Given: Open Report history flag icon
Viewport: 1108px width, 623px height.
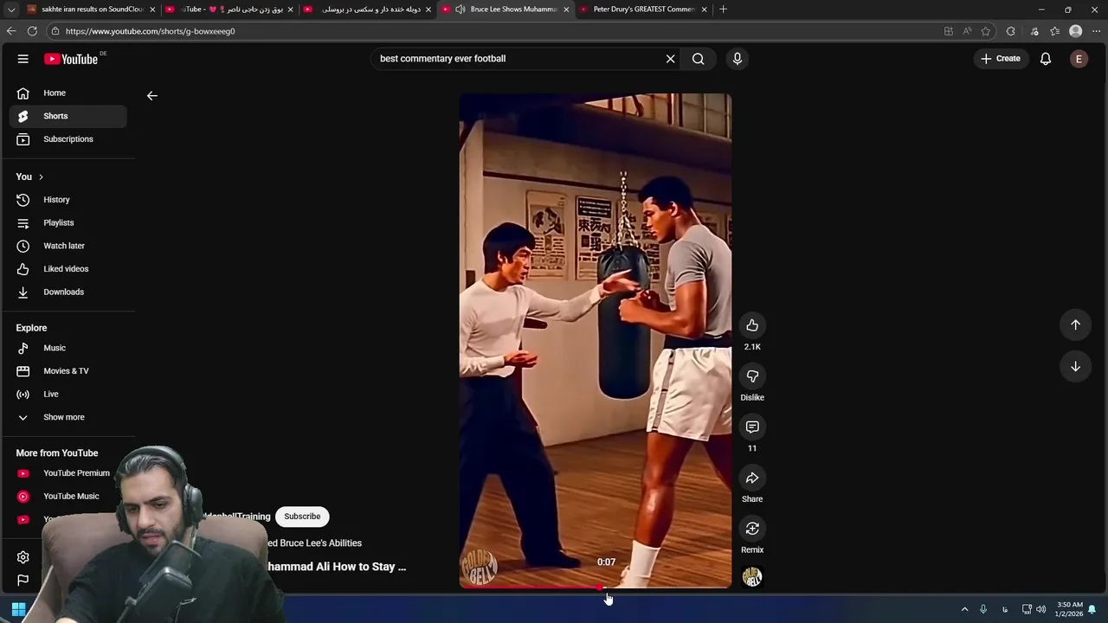Looking at the screenshot, I should 23,581.
